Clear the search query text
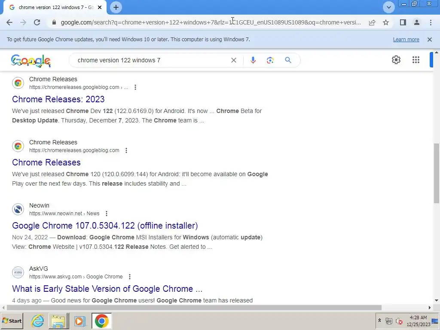This screenshot has width=440, height=330. coord(233,60)
